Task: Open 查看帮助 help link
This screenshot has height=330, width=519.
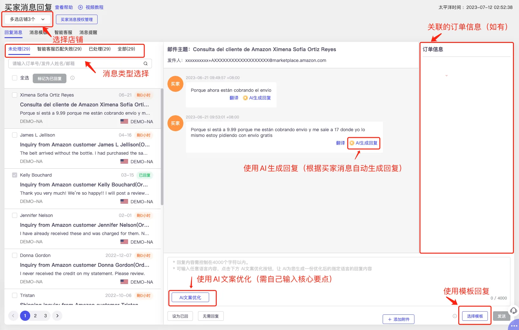Action: pyautogui.click(x=64, y=7)
